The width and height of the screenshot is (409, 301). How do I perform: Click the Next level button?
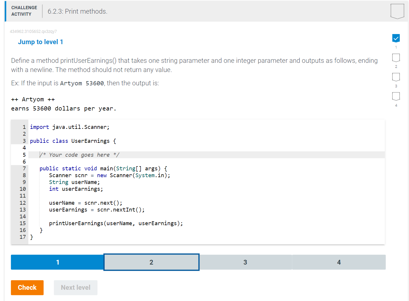point(76,288)
